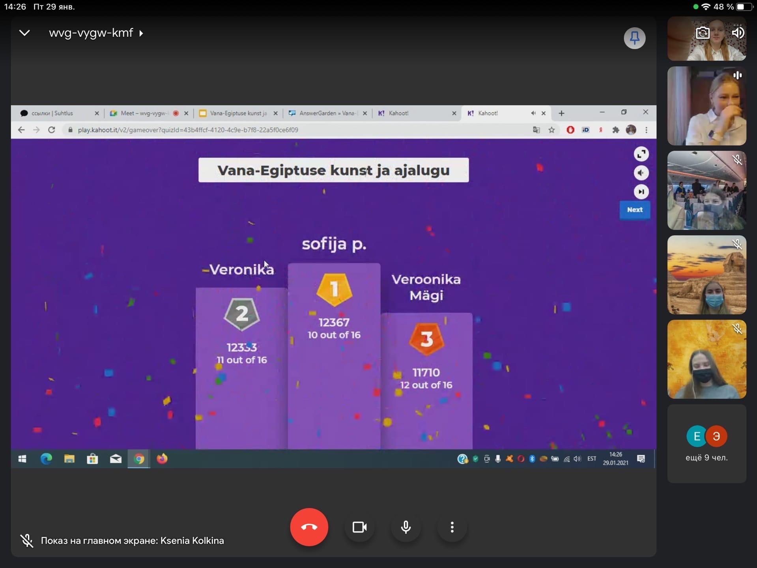
Task: Click the blue Next button in Kahoot
Action: [x=634, y=210]
